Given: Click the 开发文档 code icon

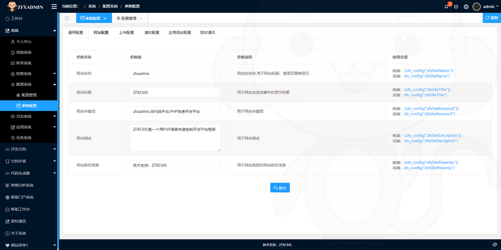Looking at the screenshot, I should point(8,149).
